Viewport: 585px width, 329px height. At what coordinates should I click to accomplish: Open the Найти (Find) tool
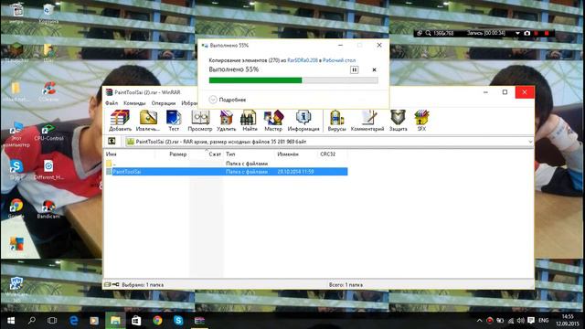[250, 121]
